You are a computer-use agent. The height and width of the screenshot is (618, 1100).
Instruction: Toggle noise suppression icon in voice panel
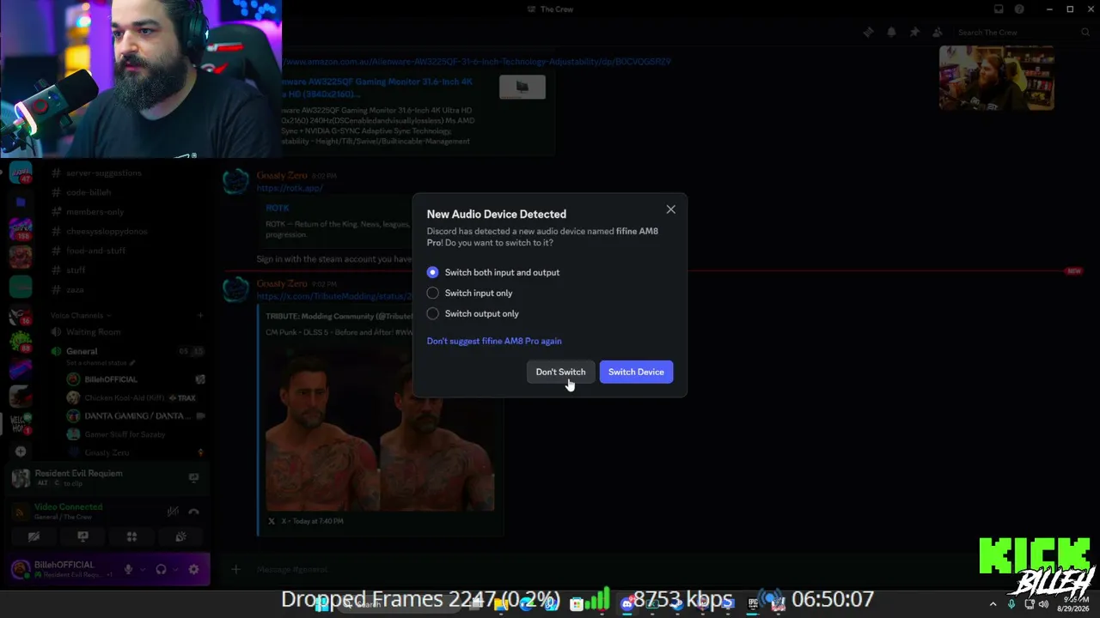pyautogui.click(x=173, y=512)
